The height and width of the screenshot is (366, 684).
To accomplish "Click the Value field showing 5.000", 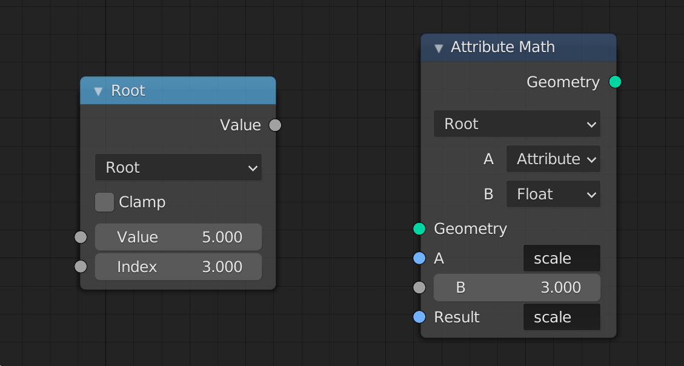I will coord(178,238).
